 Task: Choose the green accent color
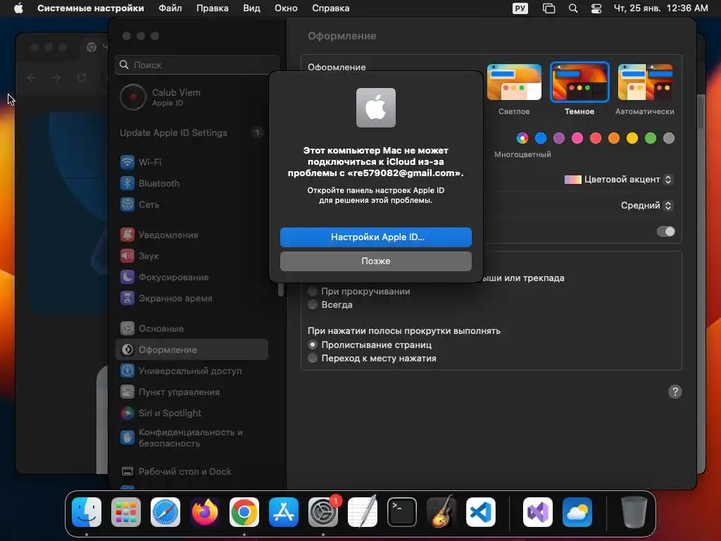pyautogui.click(x=650, y=138)
